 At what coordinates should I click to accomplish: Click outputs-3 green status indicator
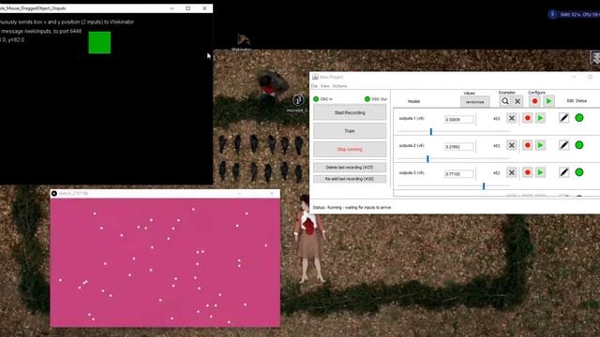point(579,172)
